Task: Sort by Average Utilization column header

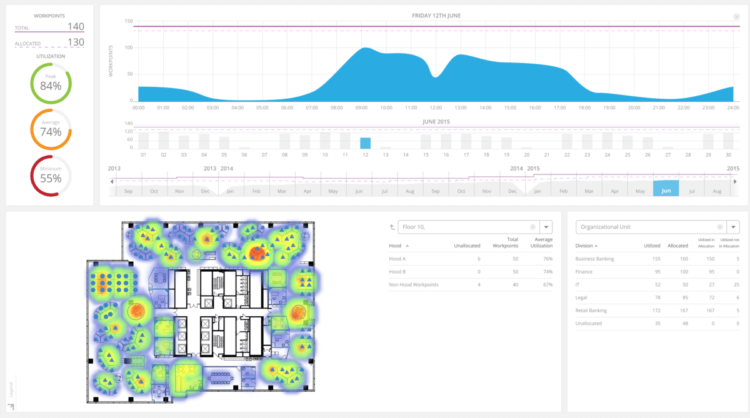Action: [x=540, y=243]
